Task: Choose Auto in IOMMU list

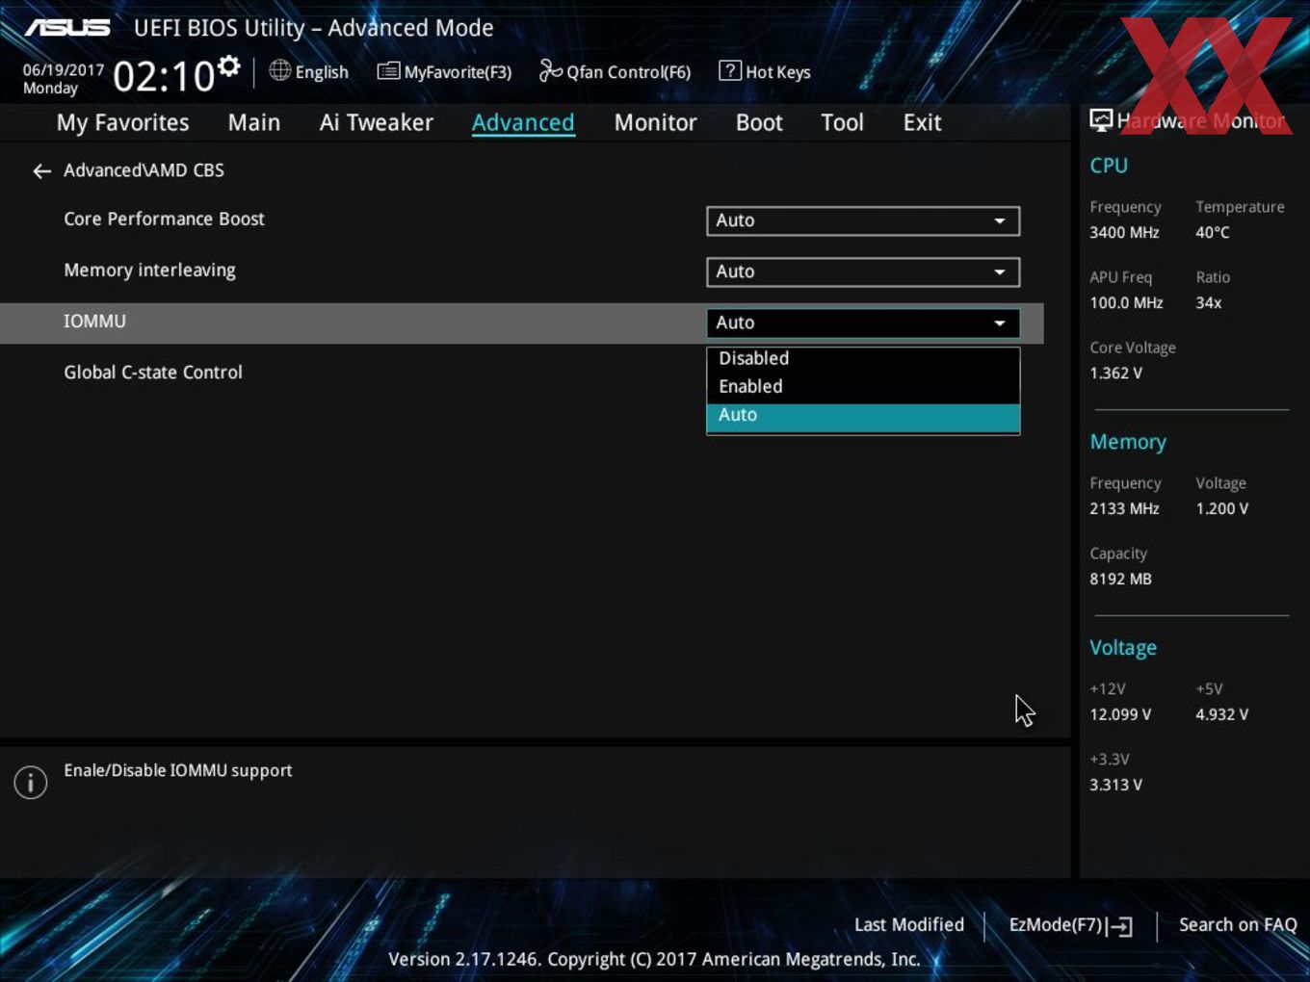Action: [x=863, y=416]
